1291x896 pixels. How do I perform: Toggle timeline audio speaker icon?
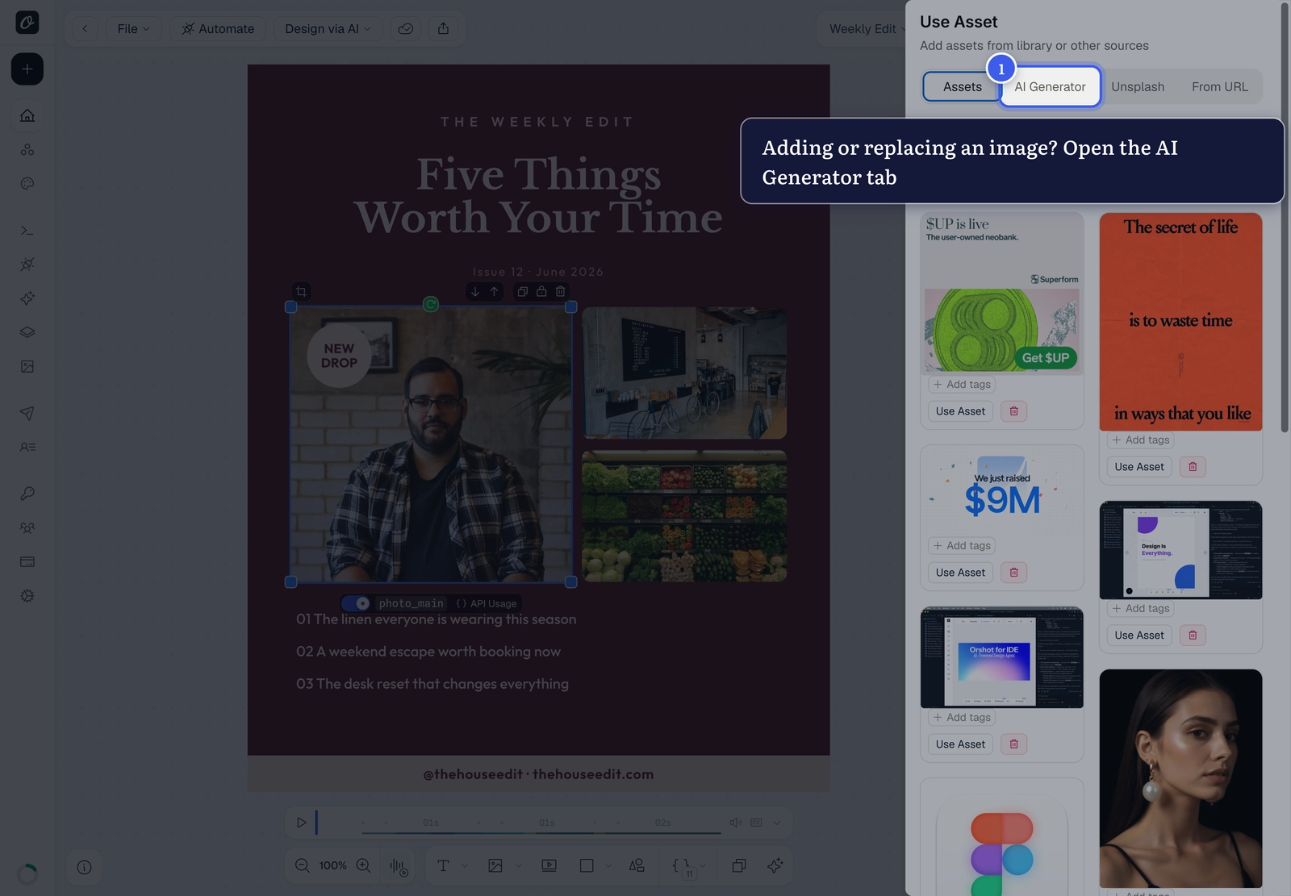(735, 823)
